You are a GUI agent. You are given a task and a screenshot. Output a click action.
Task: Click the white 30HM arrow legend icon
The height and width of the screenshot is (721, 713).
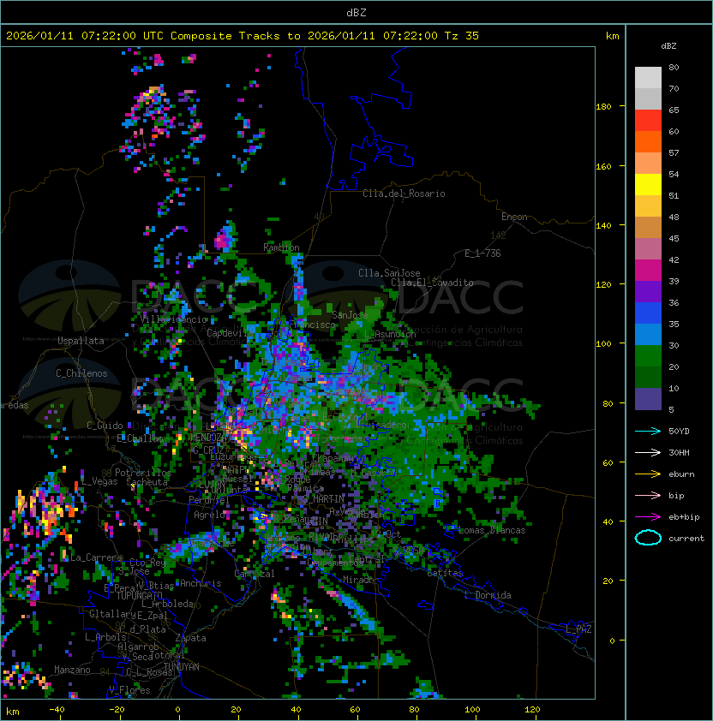648,452
